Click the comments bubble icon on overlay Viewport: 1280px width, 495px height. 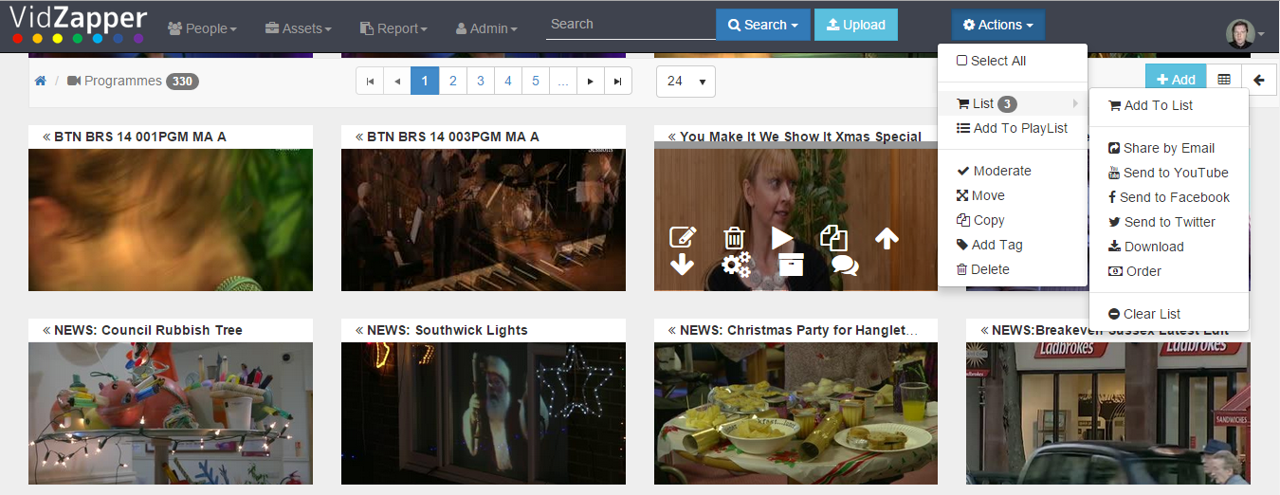pyautogui.click(x=844, y=265)
